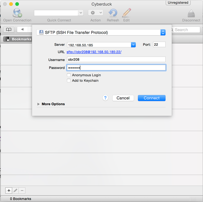Enable Anonymous Login checkbox

[69, 75]
